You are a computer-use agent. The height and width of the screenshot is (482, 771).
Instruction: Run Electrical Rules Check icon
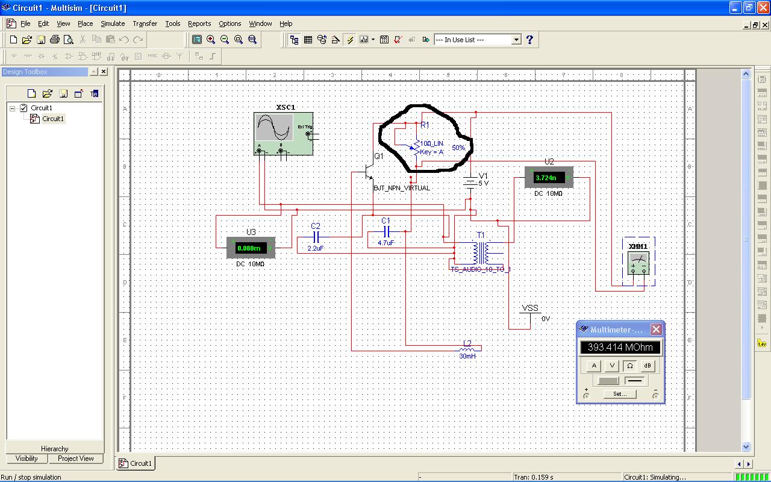[x=398, y=40]
